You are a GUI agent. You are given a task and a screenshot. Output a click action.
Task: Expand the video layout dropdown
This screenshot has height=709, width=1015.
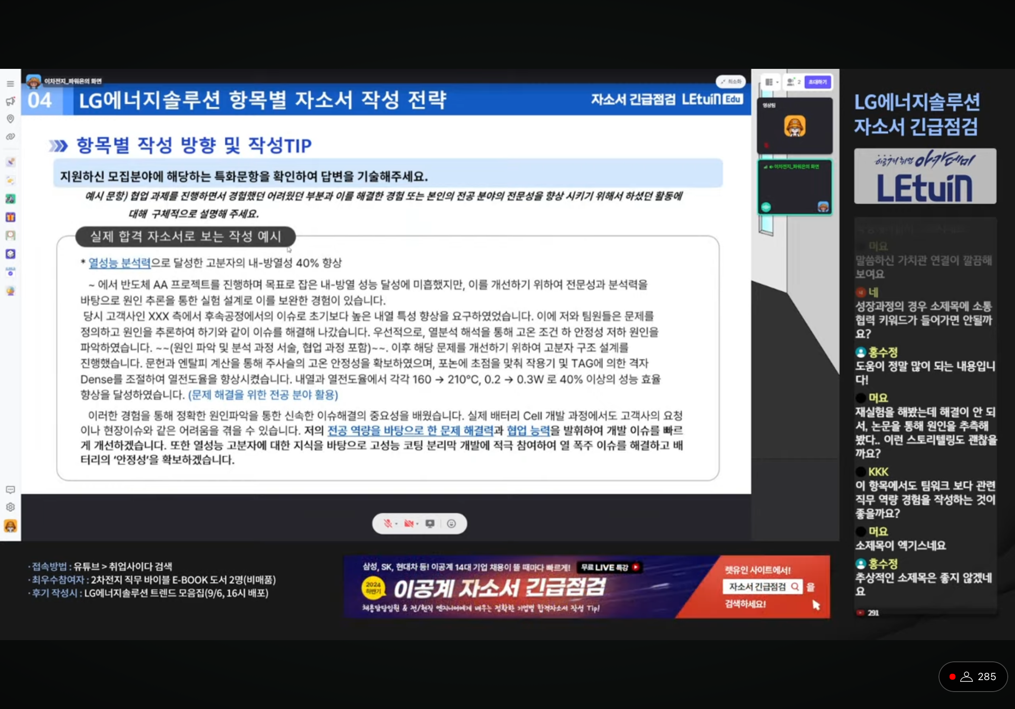pos(771,82)
